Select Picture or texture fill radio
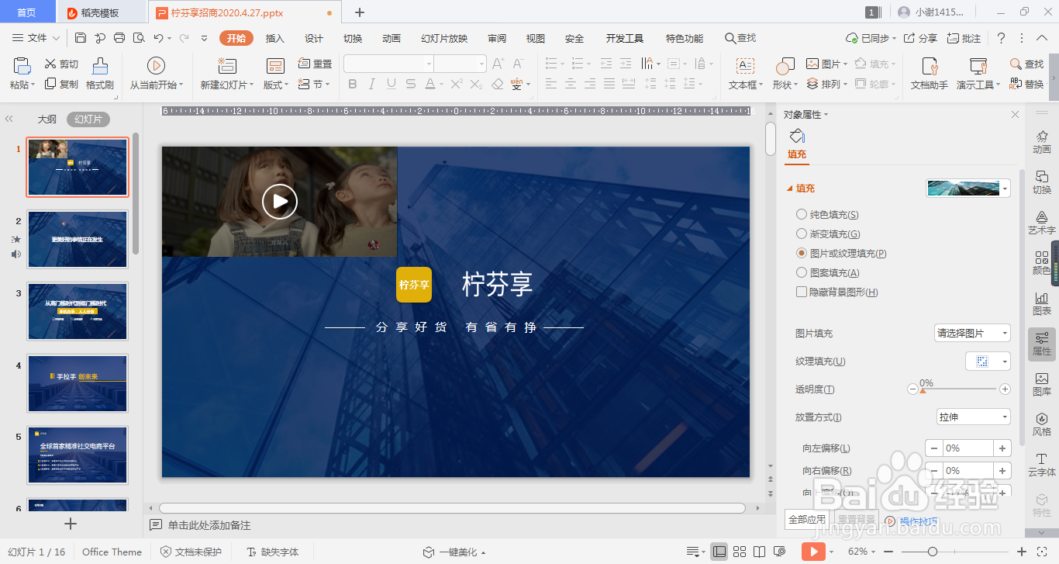Viewport: 1059px width, 564px height. coord(802,253)
